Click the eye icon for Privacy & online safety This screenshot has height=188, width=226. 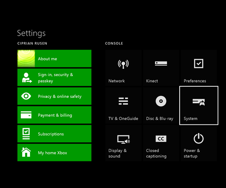coord(26,96)
